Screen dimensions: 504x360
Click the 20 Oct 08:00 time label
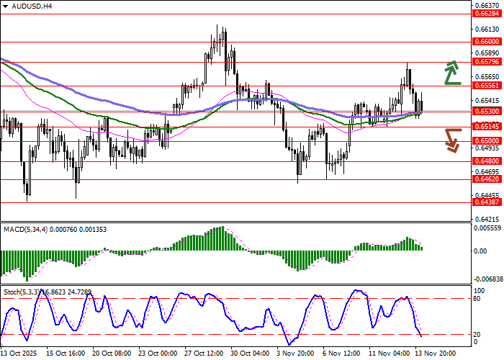112,354
